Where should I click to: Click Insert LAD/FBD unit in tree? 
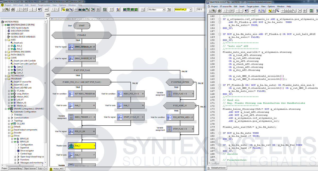[x=23, y=88]
